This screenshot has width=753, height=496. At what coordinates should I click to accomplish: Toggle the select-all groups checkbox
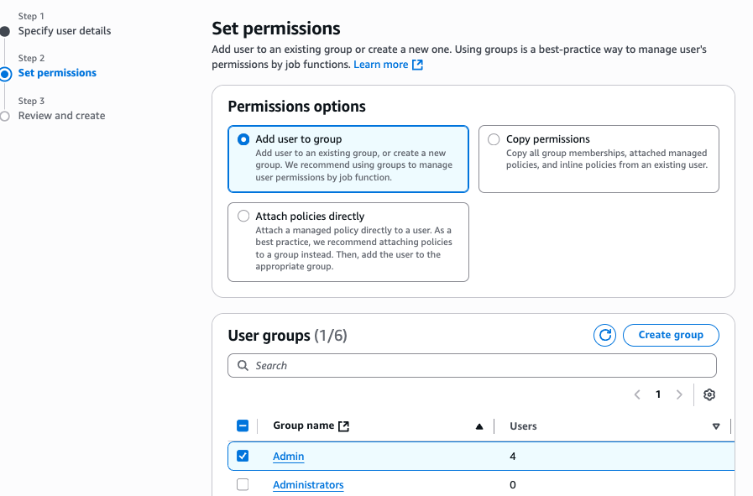coord(243,426)
